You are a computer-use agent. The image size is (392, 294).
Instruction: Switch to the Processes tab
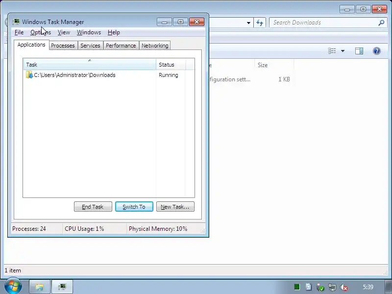63,46
